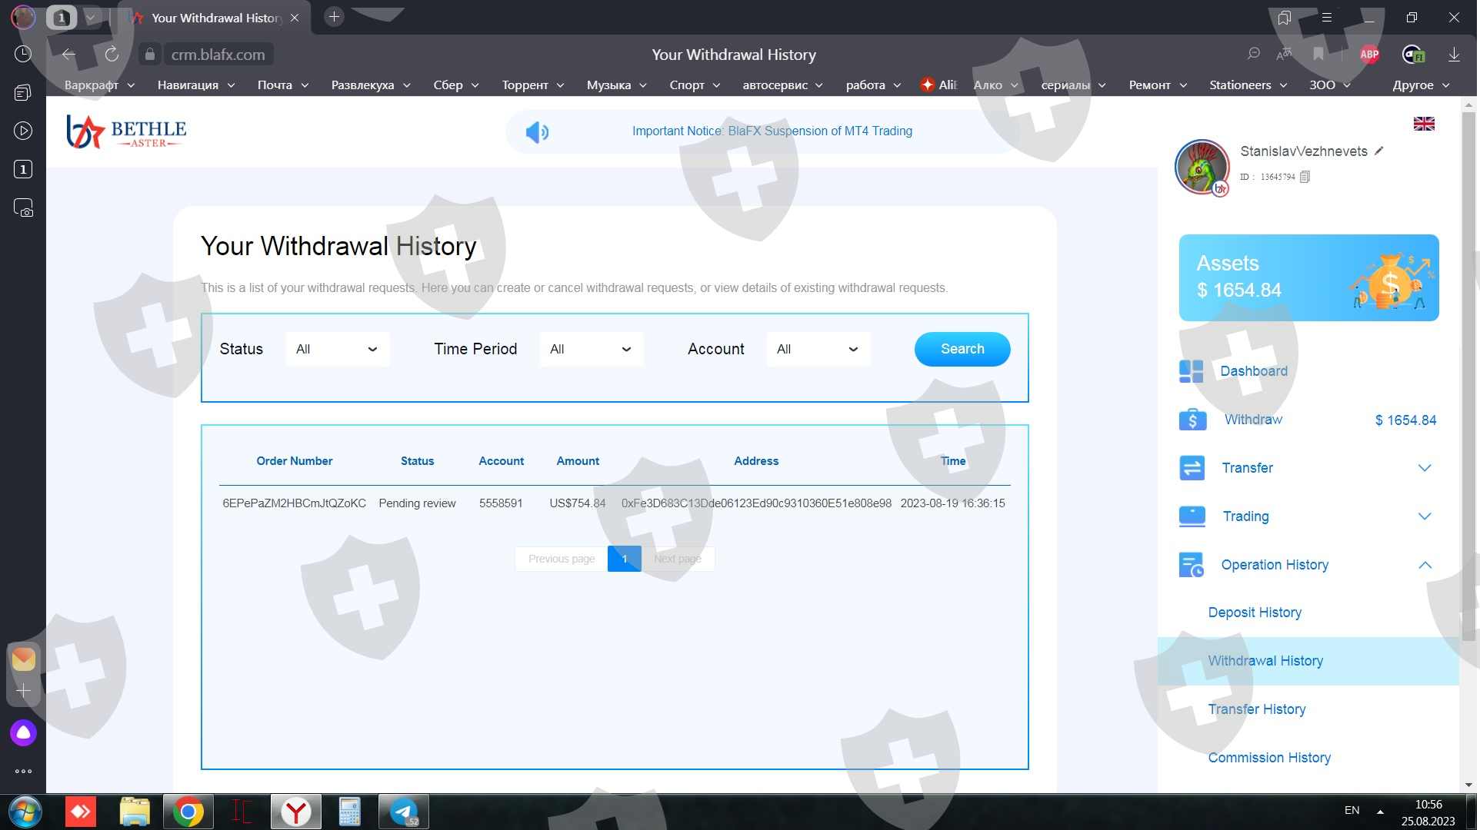
Task: Collapse the Operation History section
Action: tap(1424, 565)
